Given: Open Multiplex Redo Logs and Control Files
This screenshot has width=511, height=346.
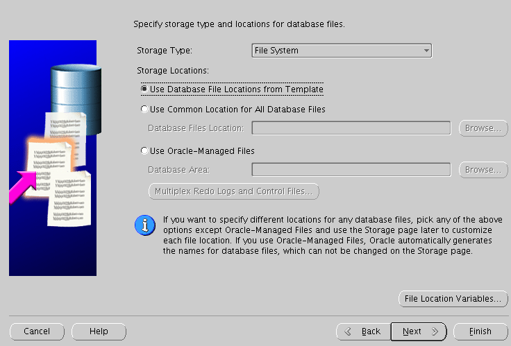Looking at the screenshot, I should [233, 191].
